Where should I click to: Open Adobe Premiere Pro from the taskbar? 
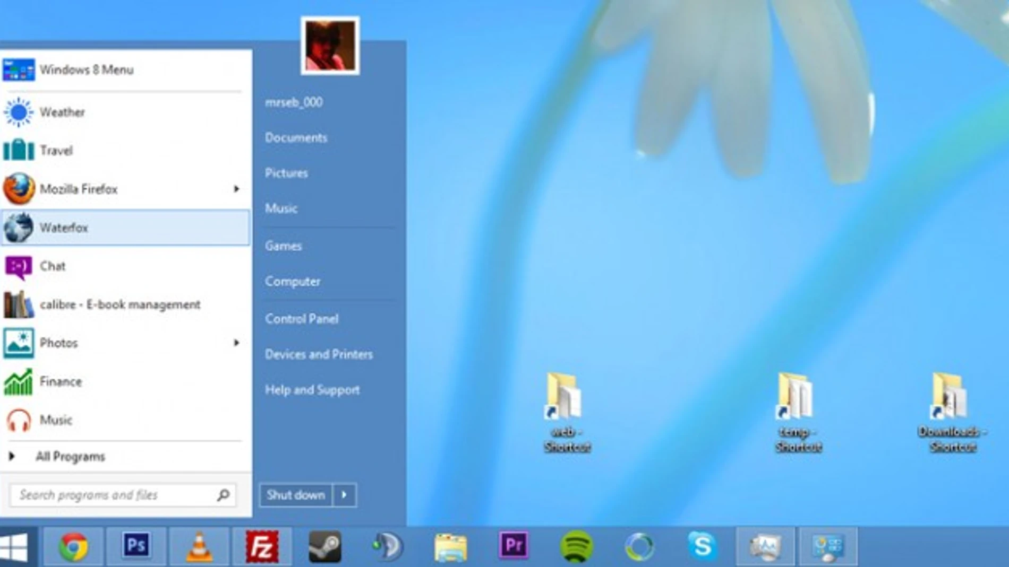point(514,545)
